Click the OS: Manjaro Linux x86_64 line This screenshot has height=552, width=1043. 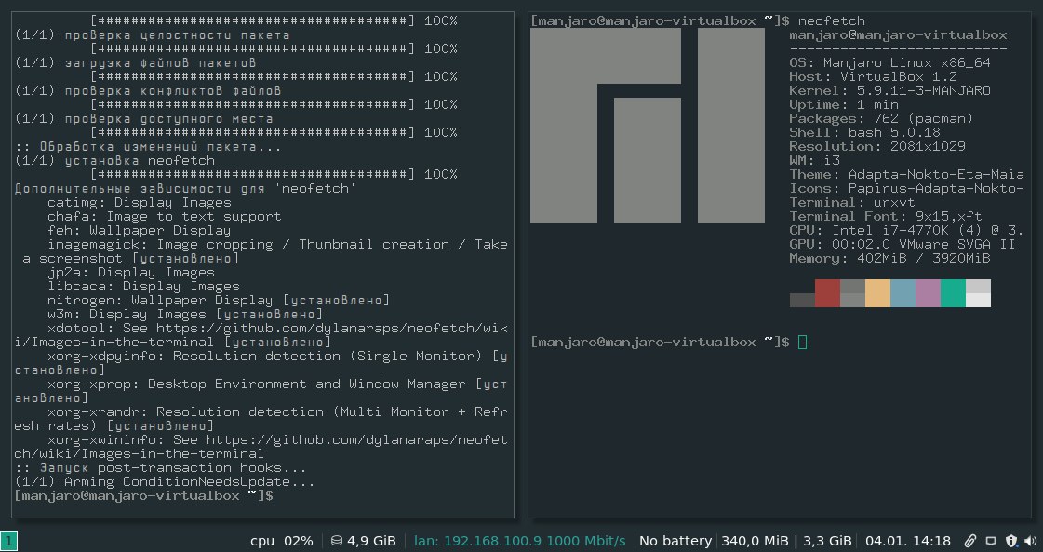click(890, 62)
